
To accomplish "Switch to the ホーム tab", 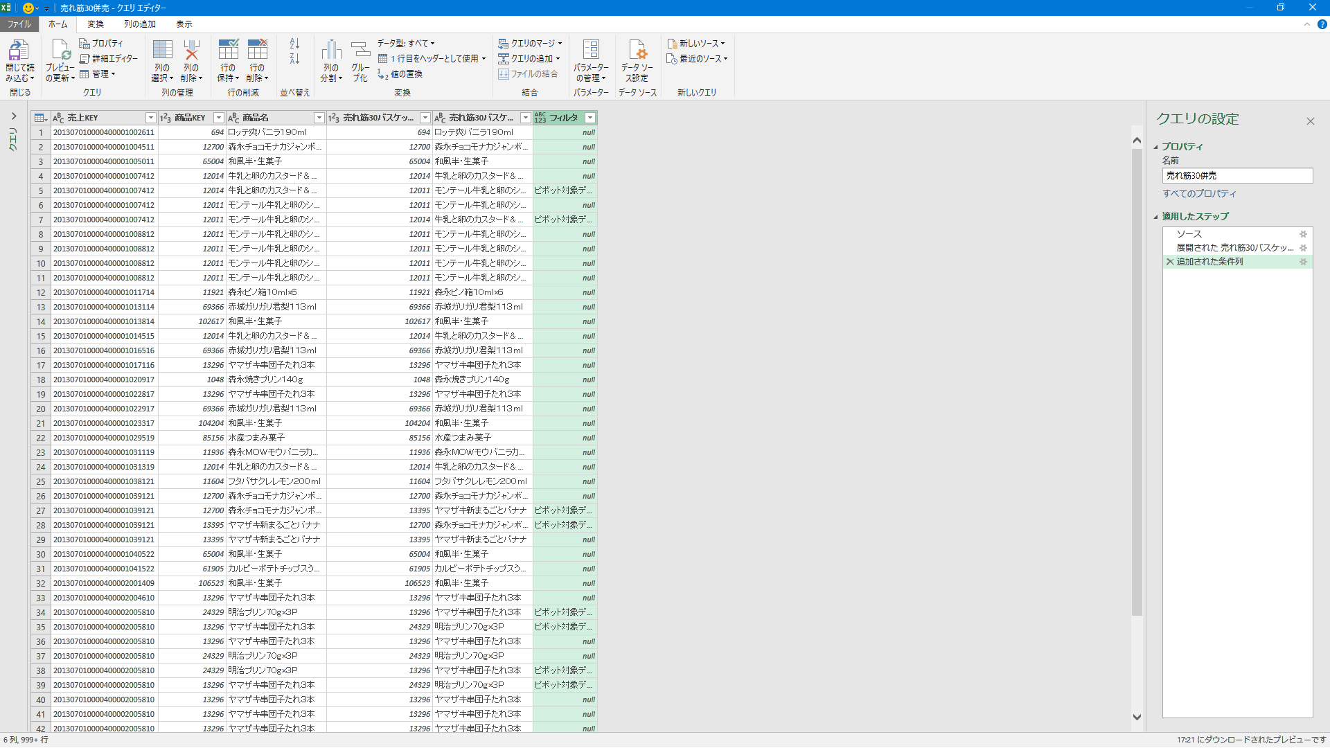I will [x=57, y=24].
